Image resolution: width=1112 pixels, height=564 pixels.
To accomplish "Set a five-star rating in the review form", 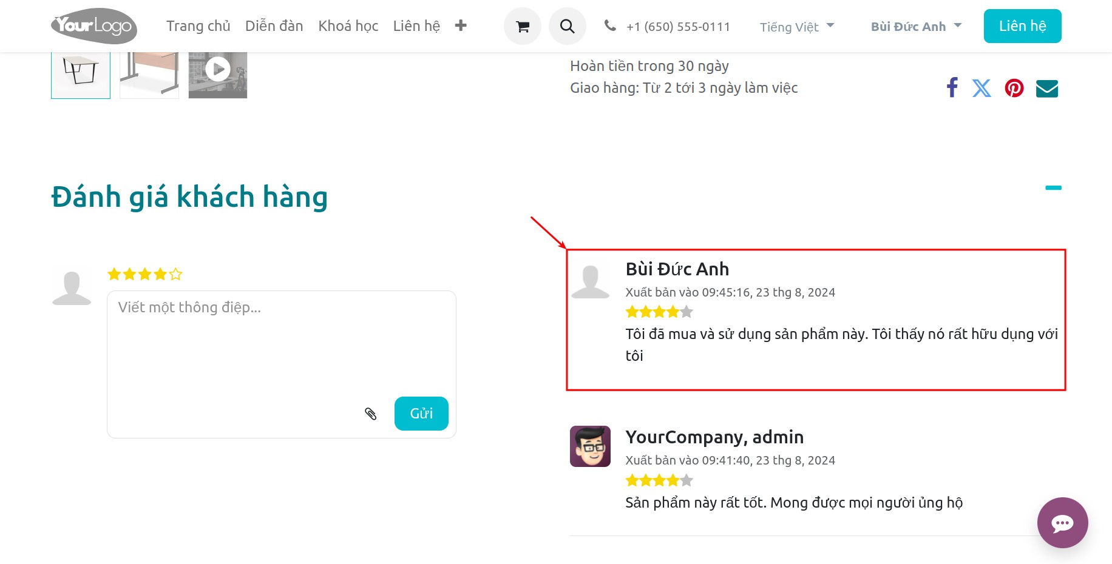I will pyautogui.click(x=176, y=274).
